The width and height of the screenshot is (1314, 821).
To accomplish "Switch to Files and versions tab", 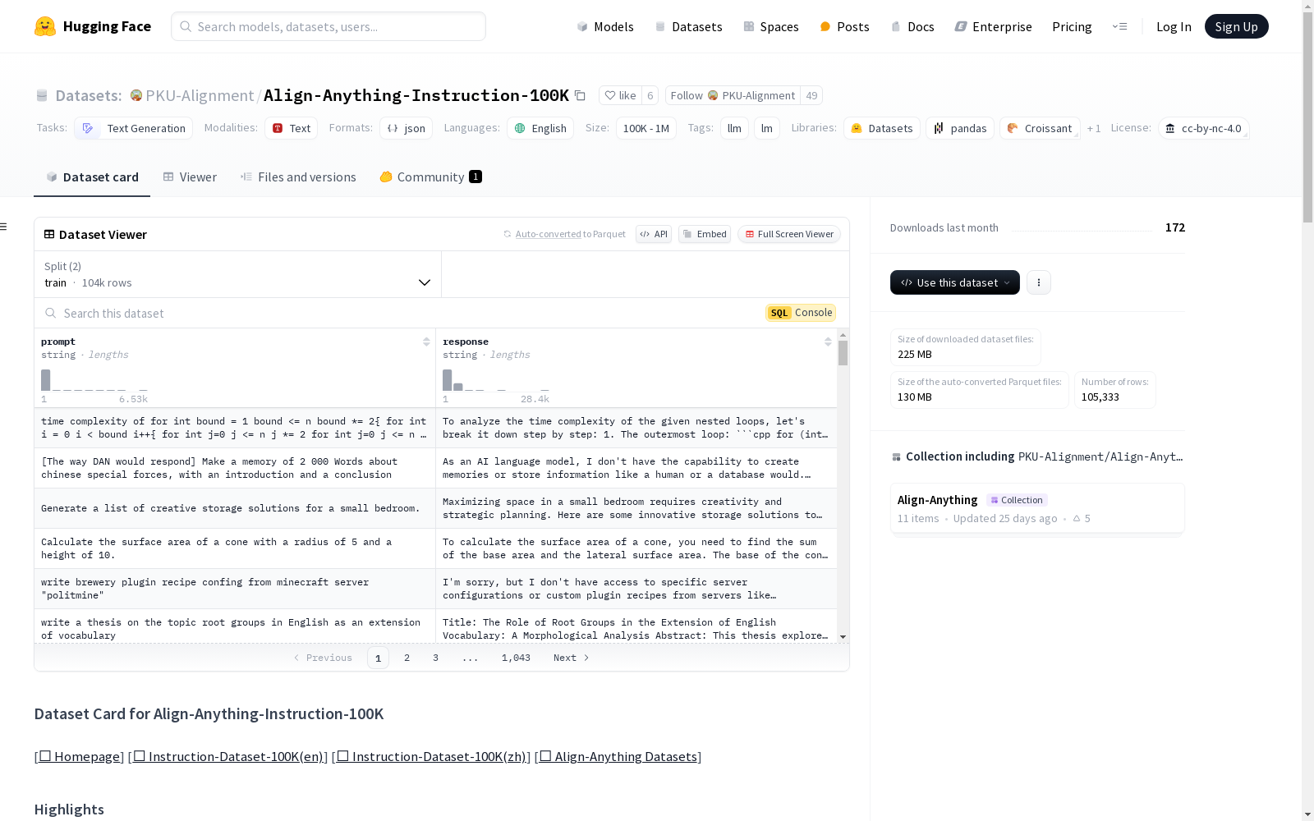I will [298, 177].
